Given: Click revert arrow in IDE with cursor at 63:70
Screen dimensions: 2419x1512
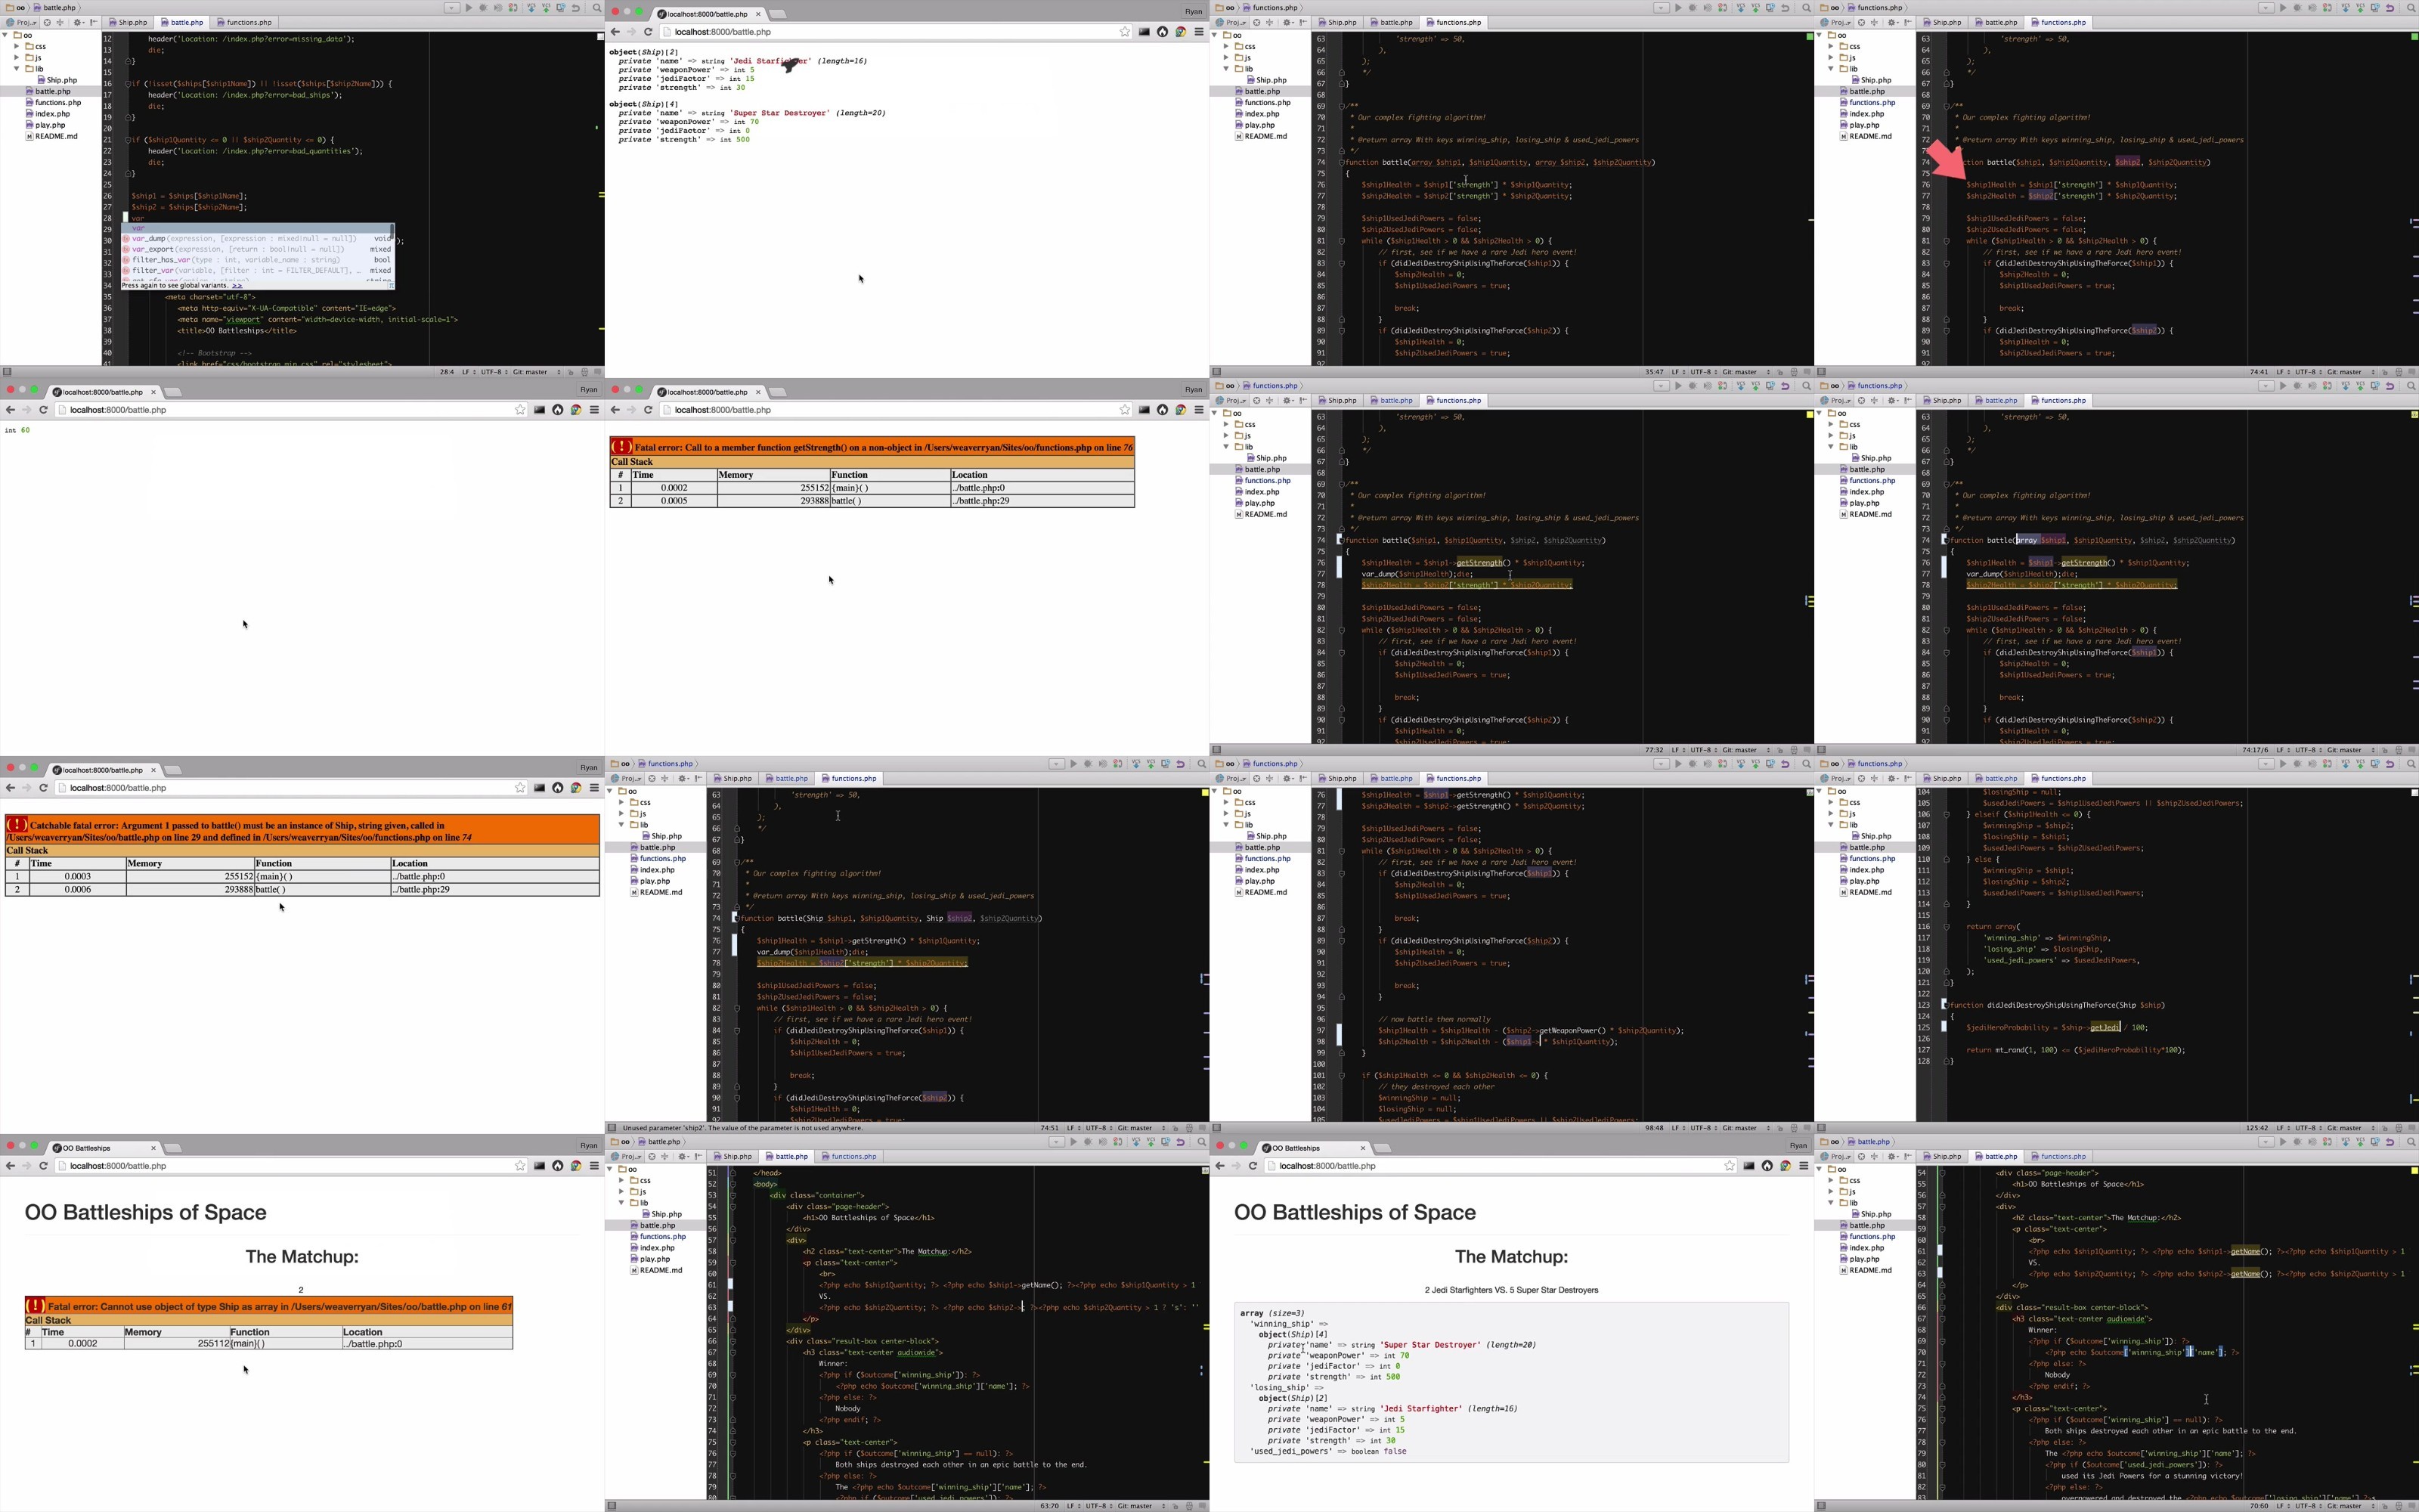Looking at the screenshot, I should [1181, 1142].
